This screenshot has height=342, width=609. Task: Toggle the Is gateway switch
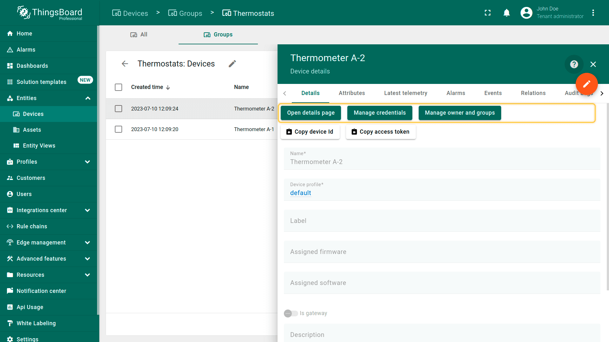tap(291, 313)
